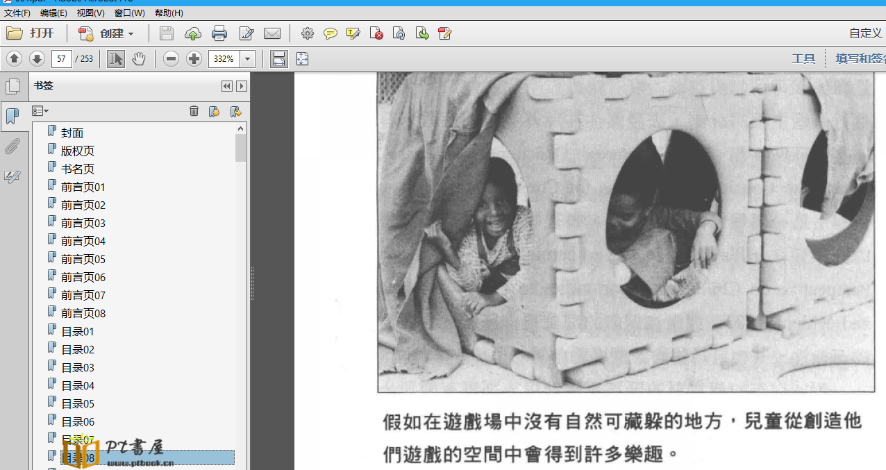This screenshot has height=470, width=886.
Task: Zoom in with the plus button
Action: (x=194, y=59)
